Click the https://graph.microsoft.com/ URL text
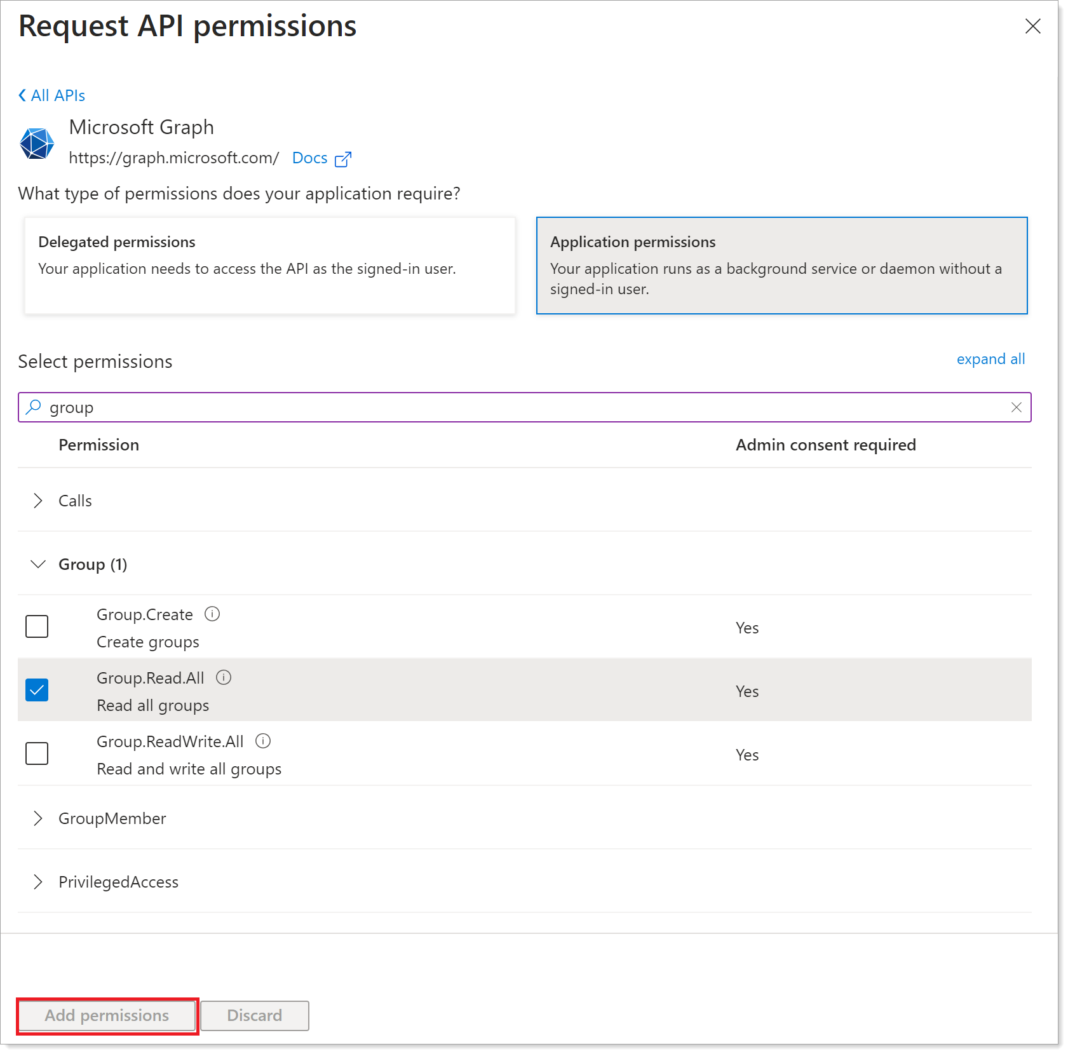 173,158
